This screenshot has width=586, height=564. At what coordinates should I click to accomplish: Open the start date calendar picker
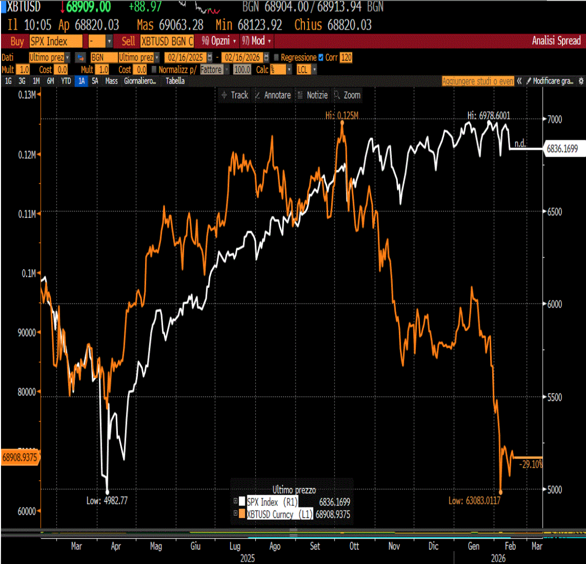point(210,57)
